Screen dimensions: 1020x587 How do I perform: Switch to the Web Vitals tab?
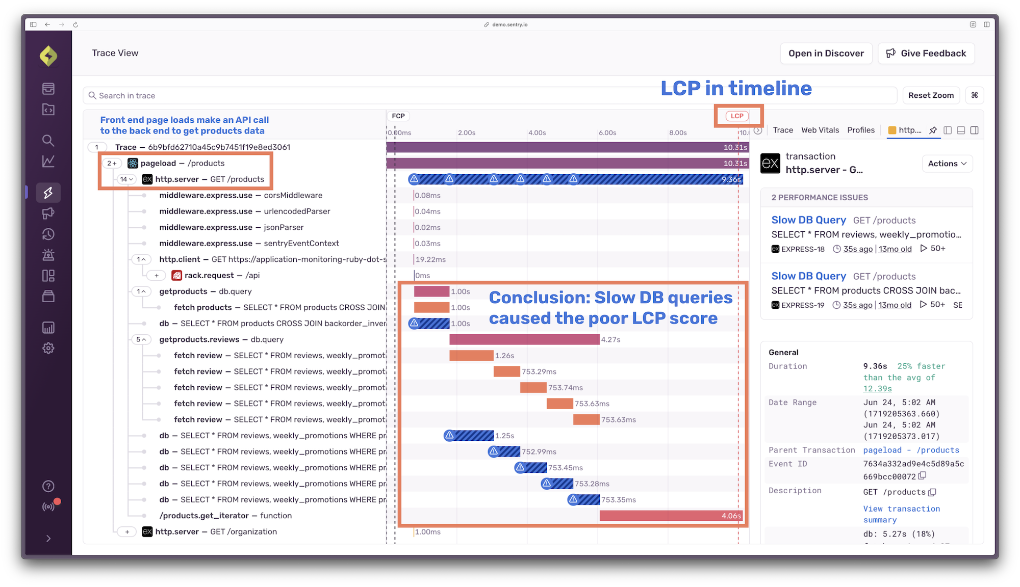coord(820,130)
